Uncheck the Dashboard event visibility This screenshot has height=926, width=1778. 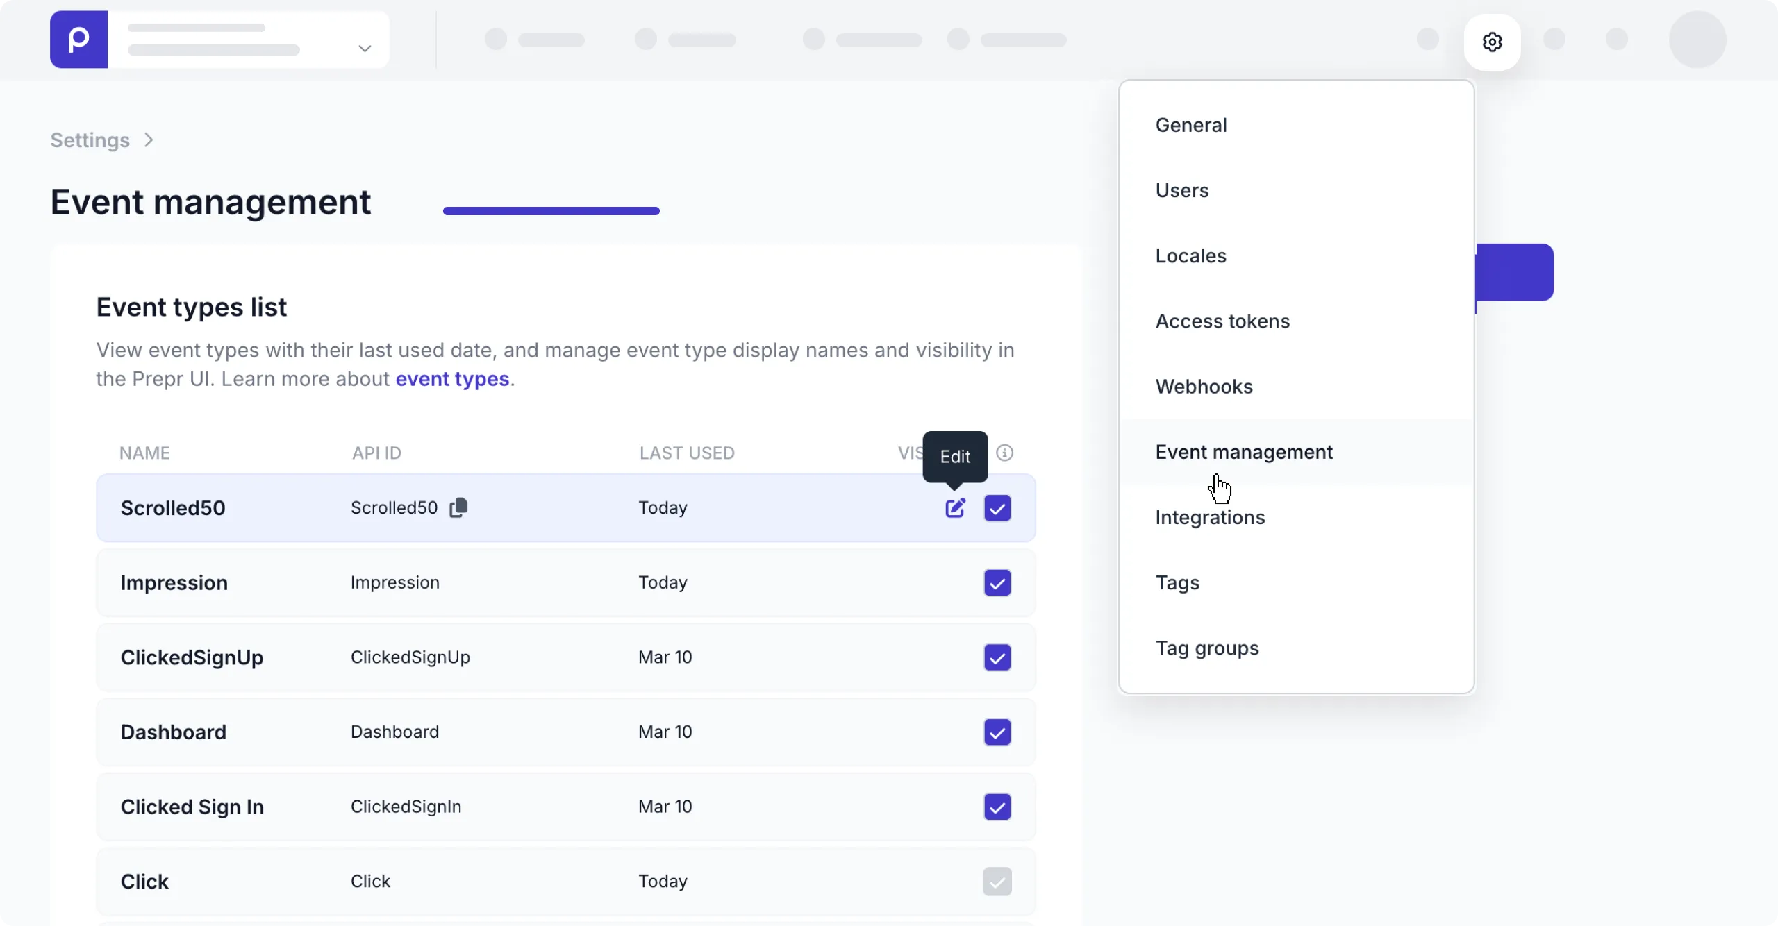coord(997,732)
